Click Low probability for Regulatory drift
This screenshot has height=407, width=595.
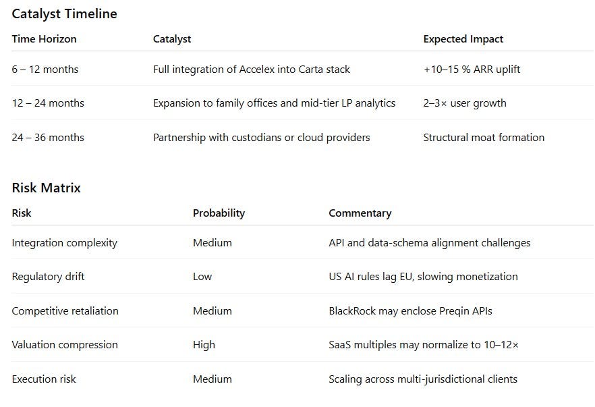(202, 277)
